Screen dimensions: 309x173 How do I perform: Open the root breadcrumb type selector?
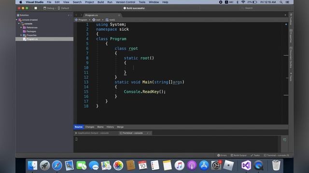(x=96, y=20)
